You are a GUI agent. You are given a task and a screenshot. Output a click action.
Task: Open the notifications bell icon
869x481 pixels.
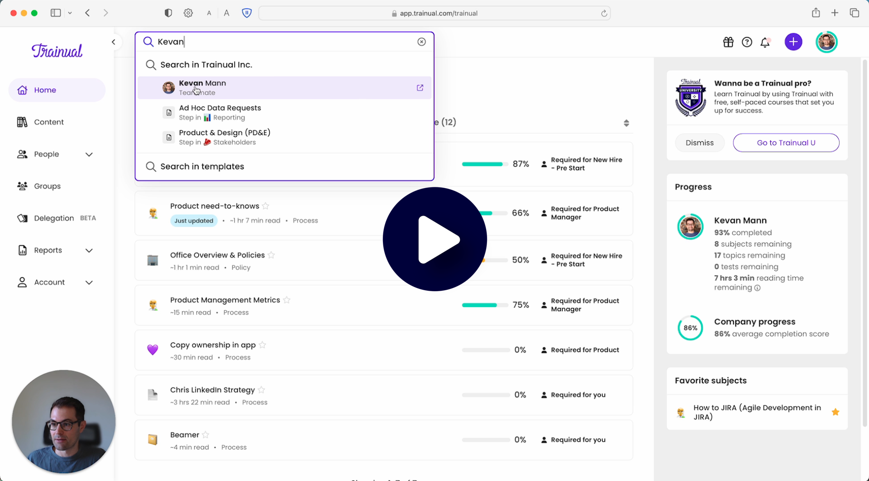click(x=765, y=42)
